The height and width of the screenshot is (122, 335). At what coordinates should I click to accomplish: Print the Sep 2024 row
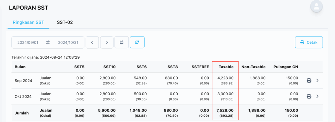[309, 81]
